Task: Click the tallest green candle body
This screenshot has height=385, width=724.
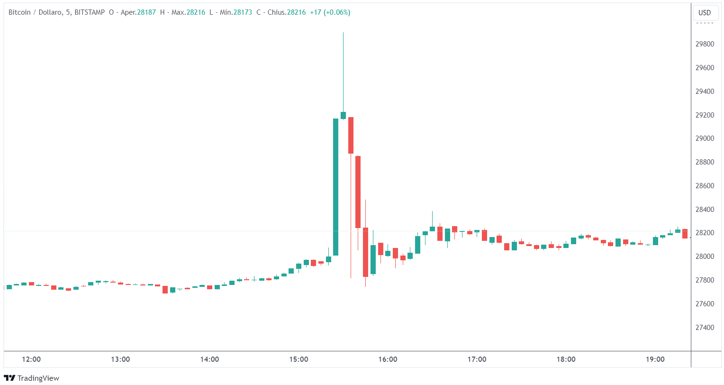Action: [335, 187]
